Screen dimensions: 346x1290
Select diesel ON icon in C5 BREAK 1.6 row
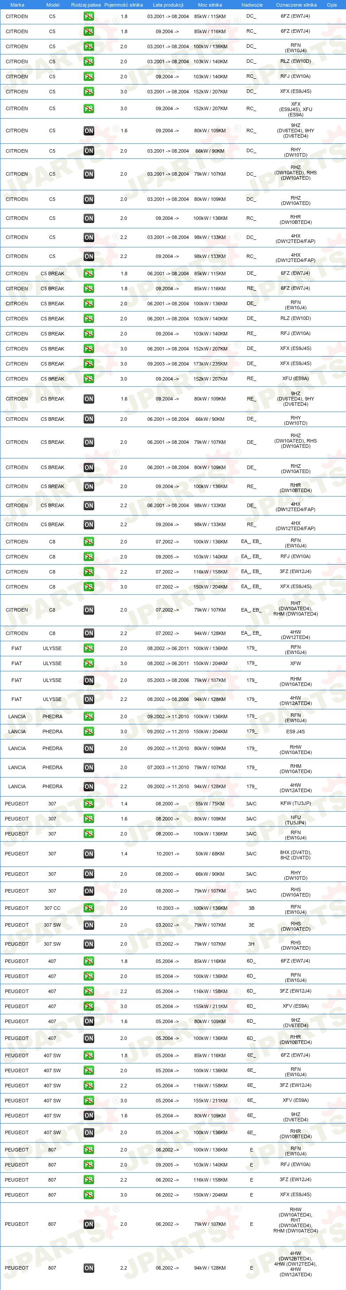[88, 399]
